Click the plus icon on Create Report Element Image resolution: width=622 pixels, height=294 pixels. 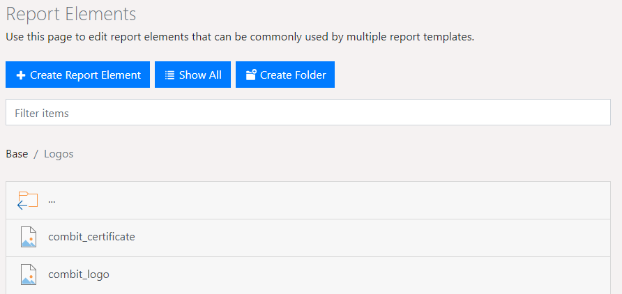21,75
